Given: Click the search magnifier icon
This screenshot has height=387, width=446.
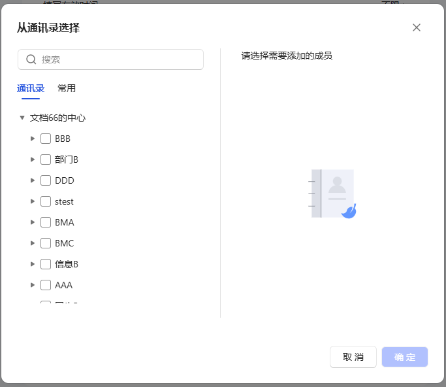Looking at the screenshot, I should click(x=31, y=59).
